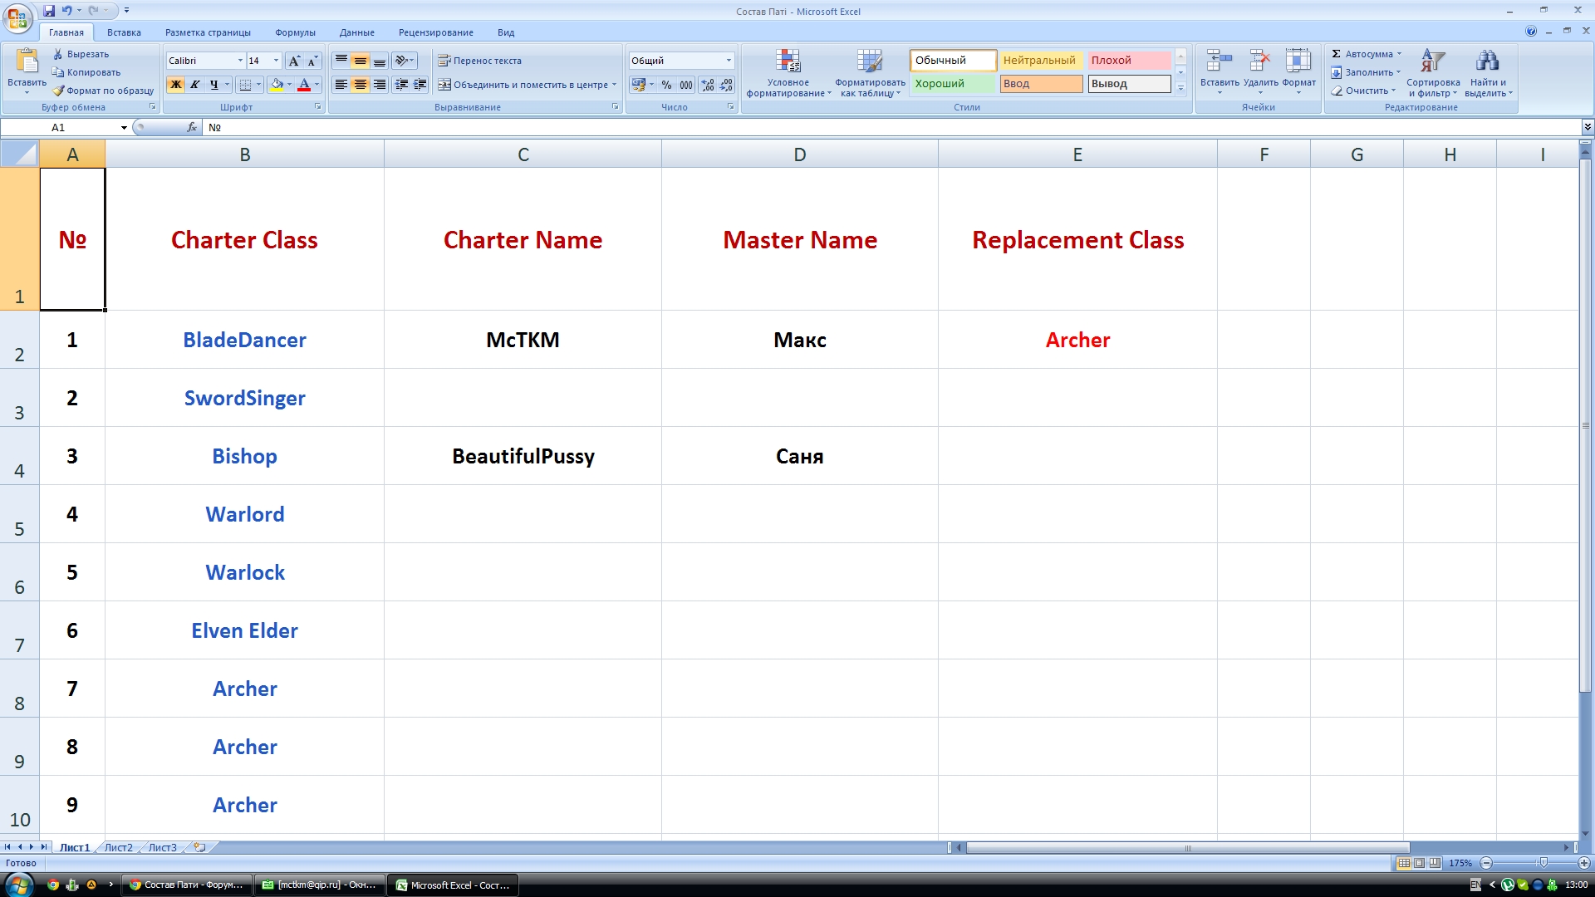Open the Формулы ribbon tab
This screenshot has width=1595, height=897.
tap(295, 32)
